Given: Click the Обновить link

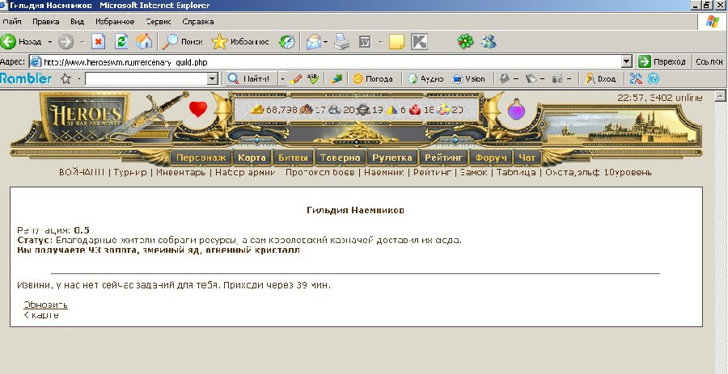Looking at the screenshot, I should (x=45, y=305).
